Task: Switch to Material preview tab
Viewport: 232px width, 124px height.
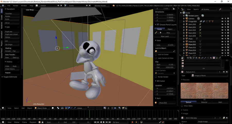Action: pos(204,102)
